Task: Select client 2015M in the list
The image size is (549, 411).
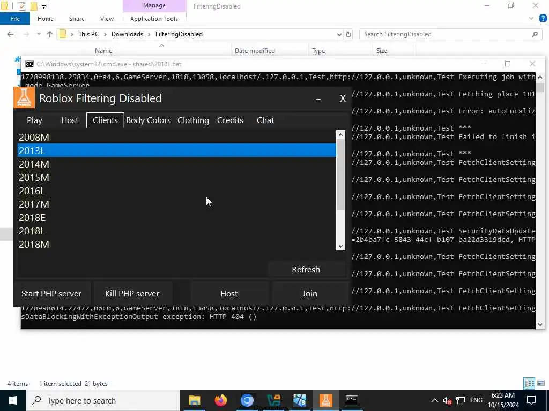Action: tap(177, 178)
